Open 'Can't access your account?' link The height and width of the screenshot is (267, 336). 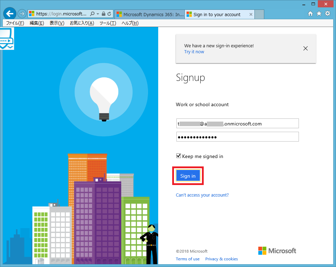pyautogui.click(x=202, y=195)
